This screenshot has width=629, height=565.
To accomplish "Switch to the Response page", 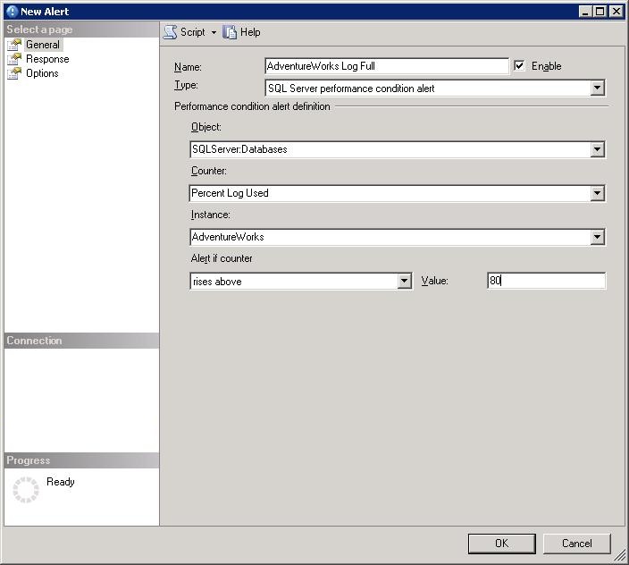I will (47, 59).
